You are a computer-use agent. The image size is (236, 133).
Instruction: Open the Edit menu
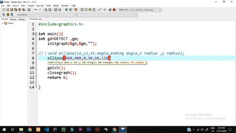[x=8, y=6]
